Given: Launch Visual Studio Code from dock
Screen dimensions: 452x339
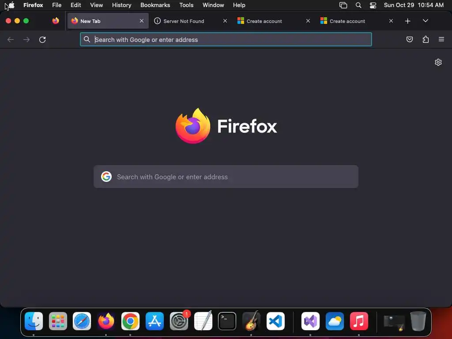Looking at the screenshot, I should click(275, 321).
